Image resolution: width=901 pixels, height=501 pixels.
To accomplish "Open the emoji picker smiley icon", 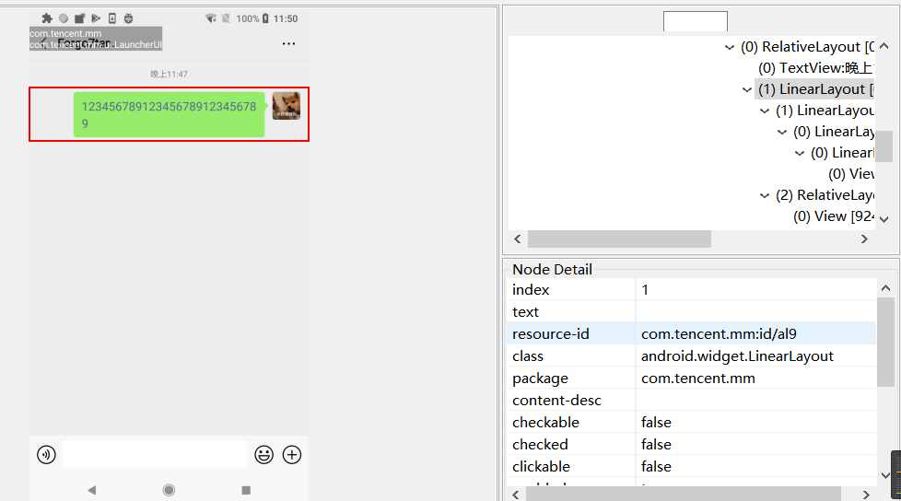I will (x=263, y=455).
